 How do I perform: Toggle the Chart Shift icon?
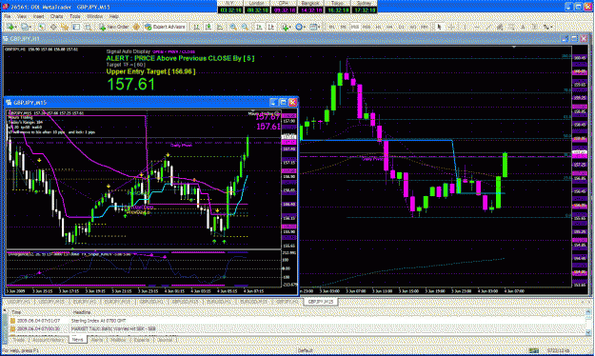(x=271, y=27)
